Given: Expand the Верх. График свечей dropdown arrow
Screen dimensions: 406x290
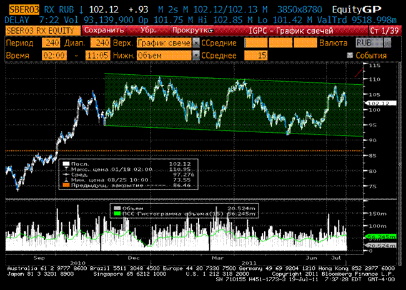Looking at the screenshot, I should [196, 43].
